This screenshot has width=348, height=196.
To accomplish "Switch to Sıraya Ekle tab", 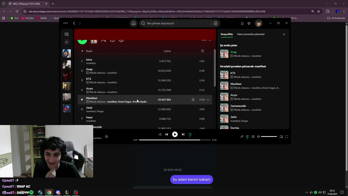I will pos(227,34).
